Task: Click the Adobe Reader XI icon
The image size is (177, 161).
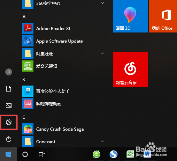Action: [x=28, y=28]
